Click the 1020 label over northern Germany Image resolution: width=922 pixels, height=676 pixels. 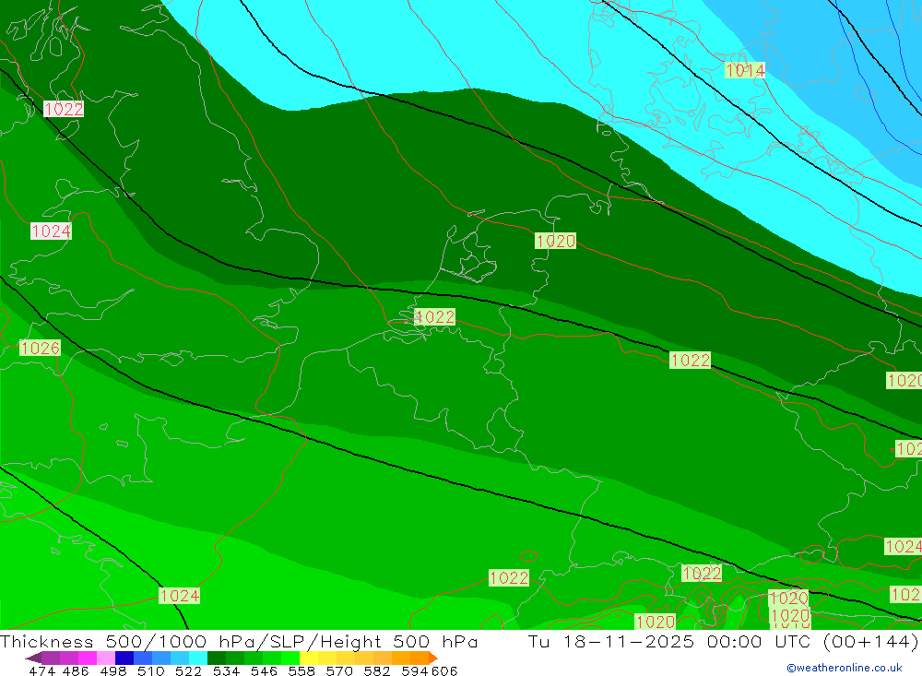click(x=555, y=242)
